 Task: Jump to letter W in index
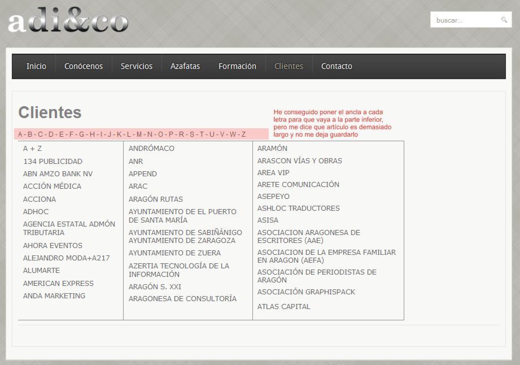233,134
